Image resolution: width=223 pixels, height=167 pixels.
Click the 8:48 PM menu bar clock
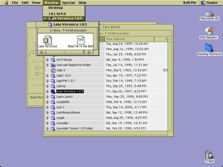(x=190, y=3)
